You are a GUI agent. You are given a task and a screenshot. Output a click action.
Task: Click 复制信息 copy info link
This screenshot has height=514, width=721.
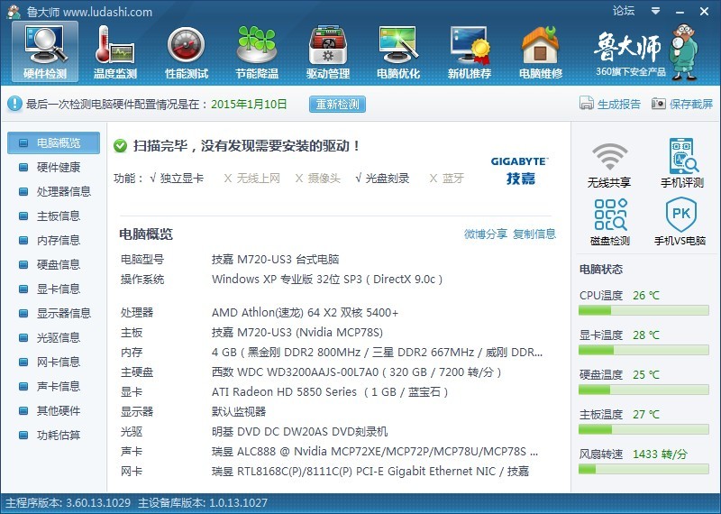[x=534, y=234]
